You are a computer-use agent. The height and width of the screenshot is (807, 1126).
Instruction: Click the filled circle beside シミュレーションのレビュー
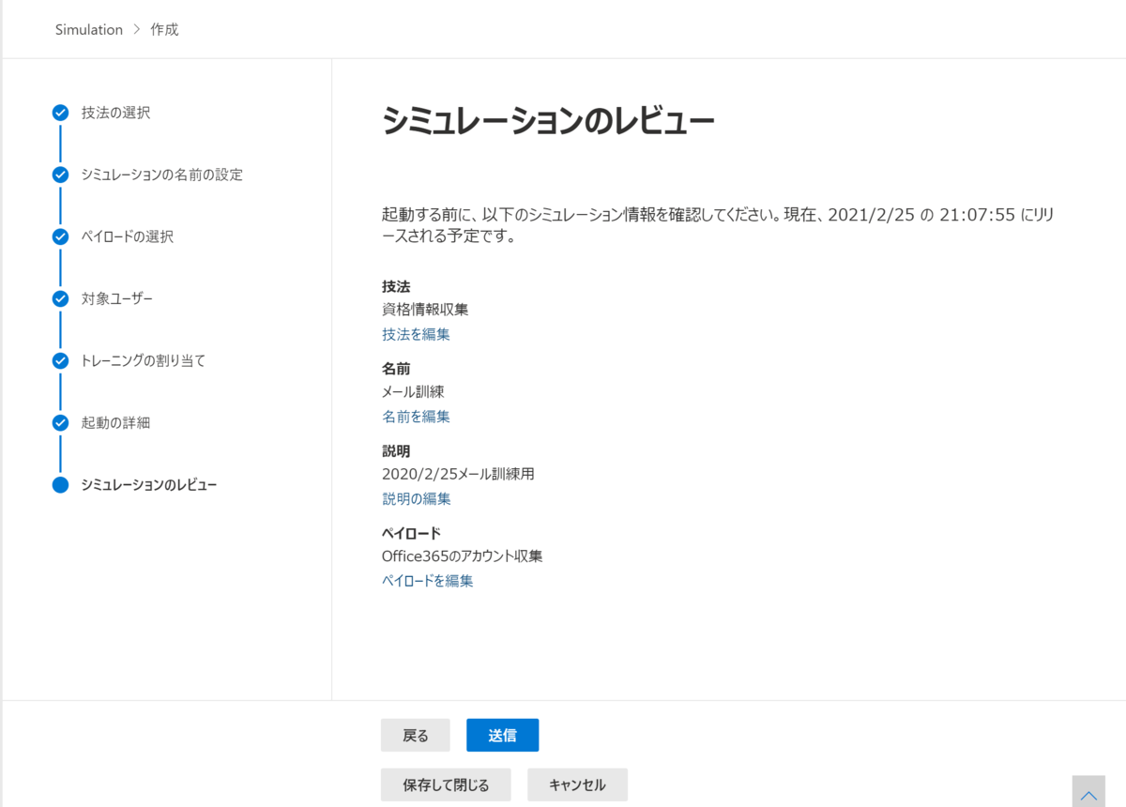tap(60, 484)
